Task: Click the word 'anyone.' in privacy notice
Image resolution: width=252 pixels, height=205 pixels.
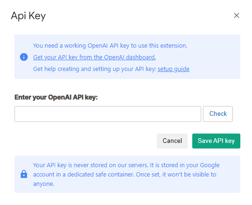Action: pos(43,184)
